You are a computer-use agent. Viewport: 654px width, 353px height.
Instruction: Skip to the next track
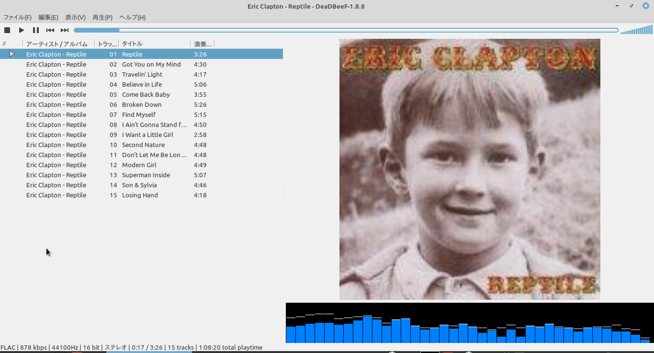tap(65, 30)
